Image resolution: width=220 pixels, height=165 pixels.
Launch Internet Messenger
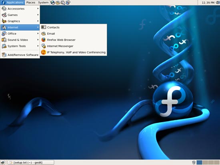(x=74, y=46)
